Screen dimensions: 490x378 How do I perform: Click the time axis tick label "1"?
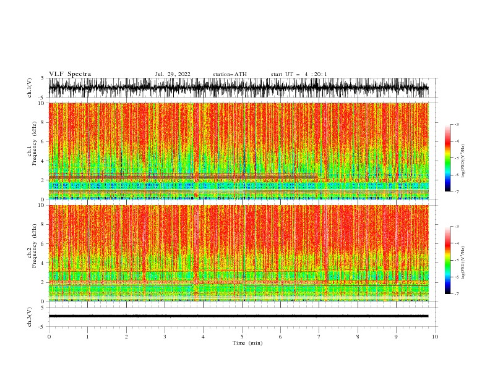click(87, 337)
